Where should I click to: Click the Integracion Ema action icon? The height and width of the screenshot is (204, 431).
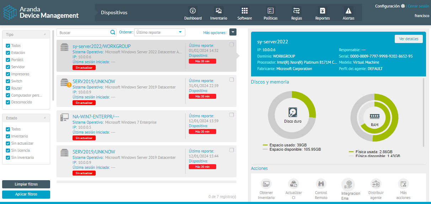pyautogui.click(x=348, y=184)
